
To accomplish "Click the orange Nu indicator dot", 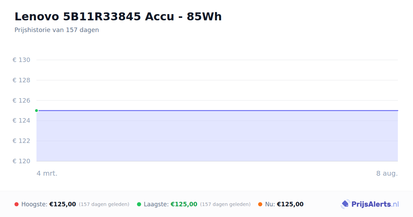I will 260,204.
